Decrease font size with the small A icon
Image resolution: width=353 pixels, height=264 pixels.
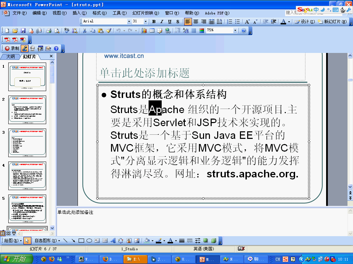tap(255, 22)
